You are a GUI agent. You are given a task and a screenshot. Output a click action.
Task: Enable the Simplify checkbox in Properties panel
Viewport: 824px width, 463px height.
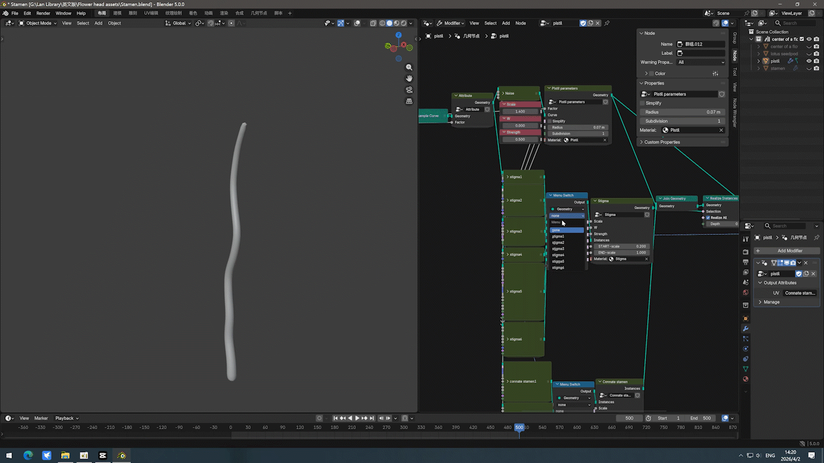click(x=643, y=103)
